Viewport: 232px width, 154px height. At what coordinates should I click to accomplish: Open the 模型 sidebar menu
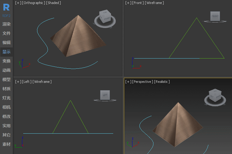[6, 79]
